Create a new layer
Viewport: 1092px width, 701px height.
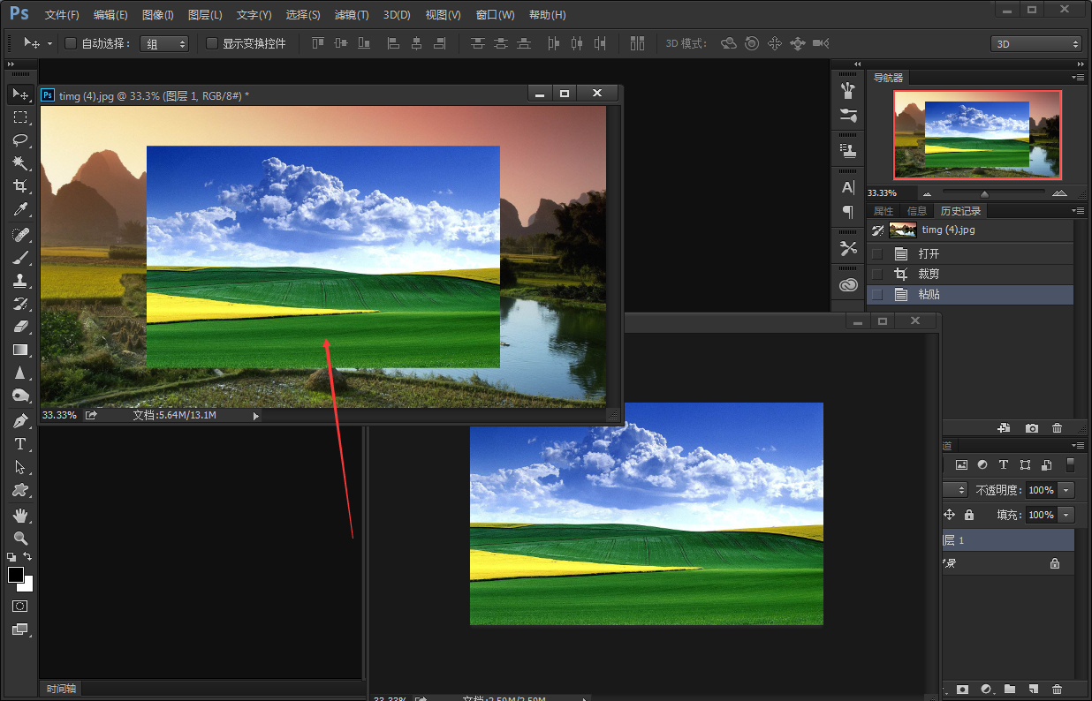pyautogui.click(x=1034, y=689)
